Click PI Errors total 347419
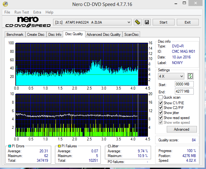The image size is (206, 169). pos(42,161)
